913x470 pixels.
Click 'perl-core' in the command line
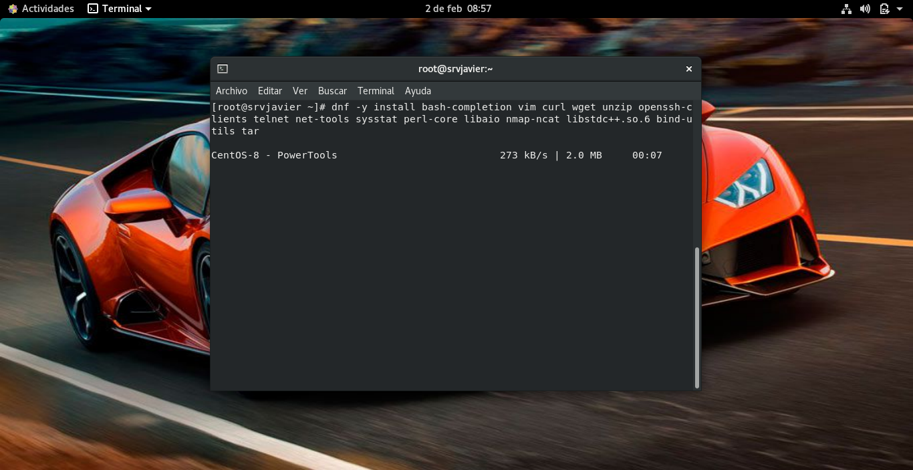click(x=430, y=119)
